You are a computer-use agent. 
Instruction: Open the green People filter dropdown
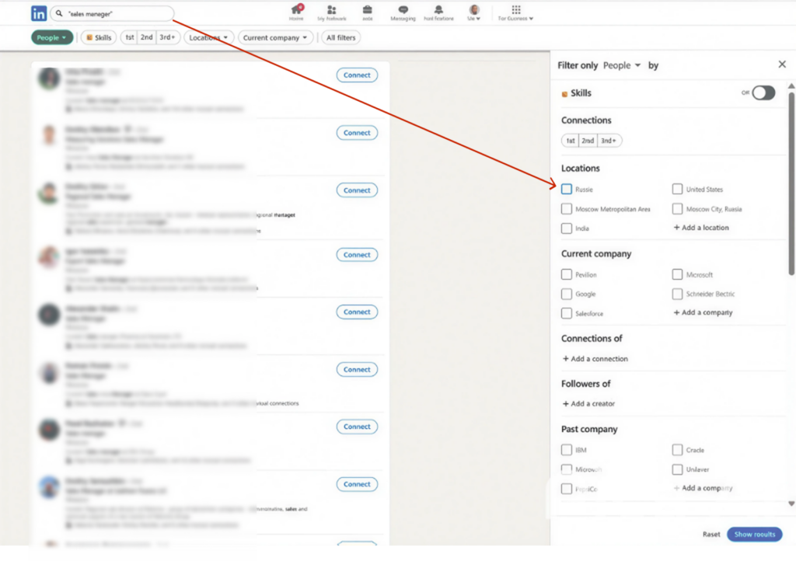52,37
